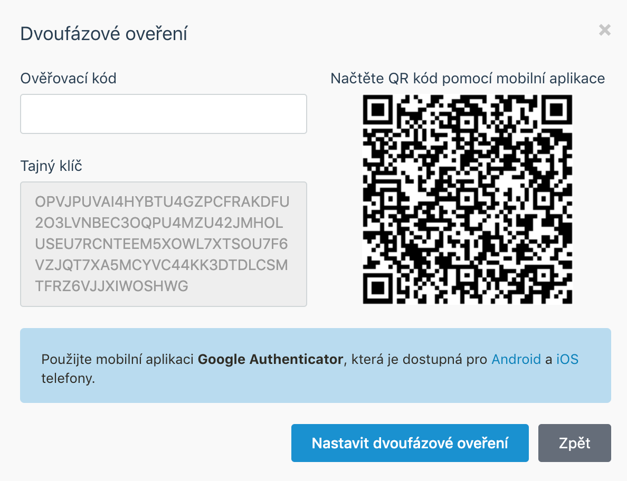627x481 pixels.
Task: Cancel using the gray Zpět button
Action: 574,443
